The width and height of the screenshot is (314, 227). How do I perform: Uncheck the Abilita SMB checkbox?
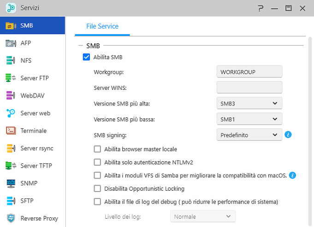click(x=86, y=57)
